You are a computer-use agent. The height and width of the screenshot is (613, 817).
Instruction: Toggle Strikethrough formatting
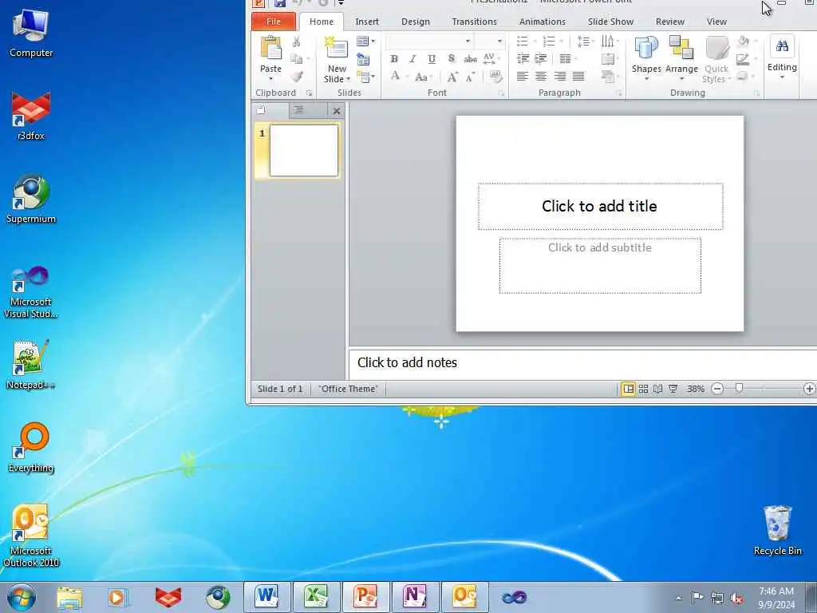click(470, 59)
